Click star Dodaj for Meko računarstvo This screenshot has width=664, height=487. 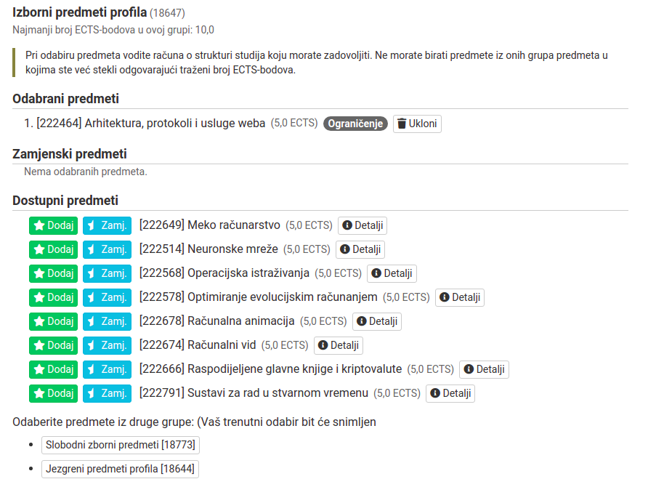[53, 225]
